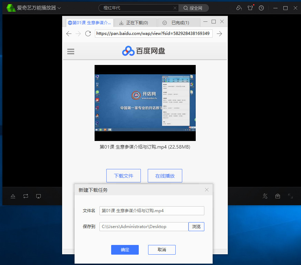
Task: Close the iQiyi player window
Action: click(x=295, y=8)
